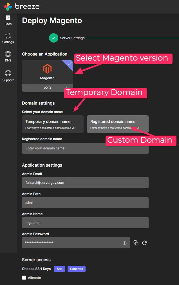Choose the Registered domain name option
Viewport: 179px width, 285px height.
tap(118, 124)
